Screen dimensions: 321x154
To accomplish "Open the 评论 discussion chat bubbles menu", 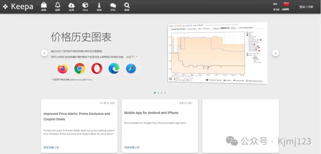I will tap(113, 7).
